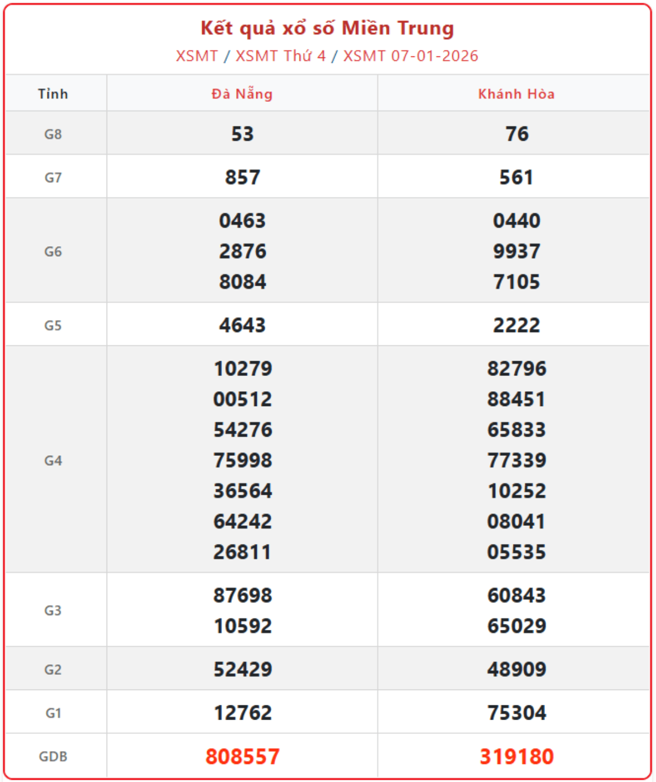Click Khánh Hòa G5 number 2222
This screenshot has height=782, width=656.
pyautogui.click(x=517, y=325)
